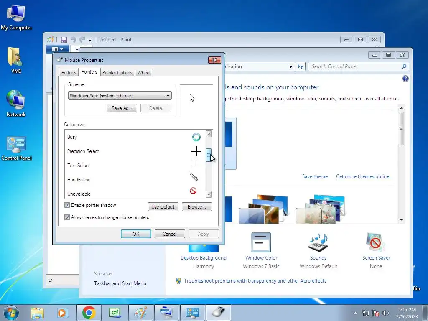Click Search Control Panel field
Viewport: 428px width, 321px height.
(358, 66)
